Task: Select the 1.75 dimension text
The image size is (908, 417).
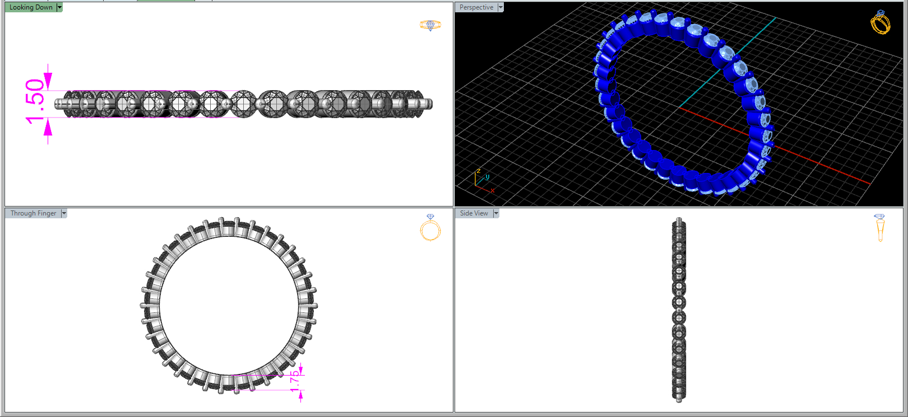Action: pyautogui.click(x=294, y=381)
